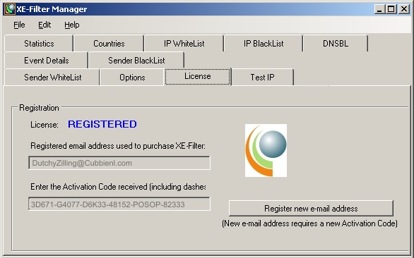
Task: Select the License tab
Action: (x=198, y=76)
